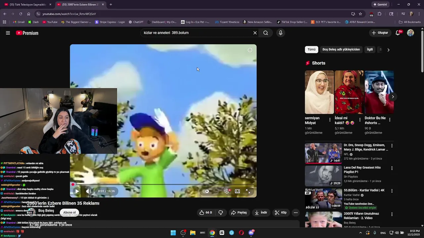Create a clip with Klip button
The width and height of the screenshot is (424, 238).
click(281, 213)
